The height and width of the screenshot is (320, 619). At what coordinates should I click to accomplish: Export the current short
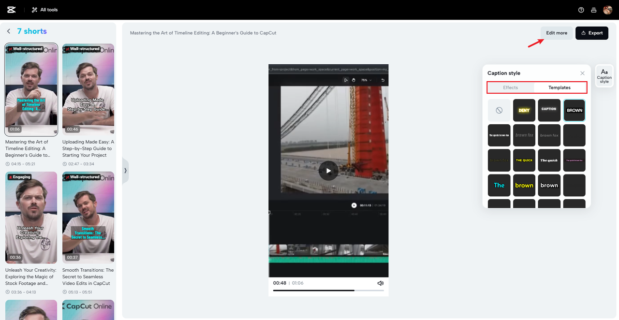[591, 33]
